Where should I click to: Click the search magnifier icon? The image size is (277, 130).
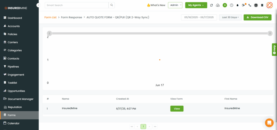[112, 5]
